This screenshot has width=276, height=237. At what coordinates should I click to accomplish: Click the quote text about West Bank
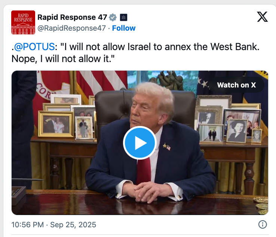pyautogui.click(x=135, y=53)
